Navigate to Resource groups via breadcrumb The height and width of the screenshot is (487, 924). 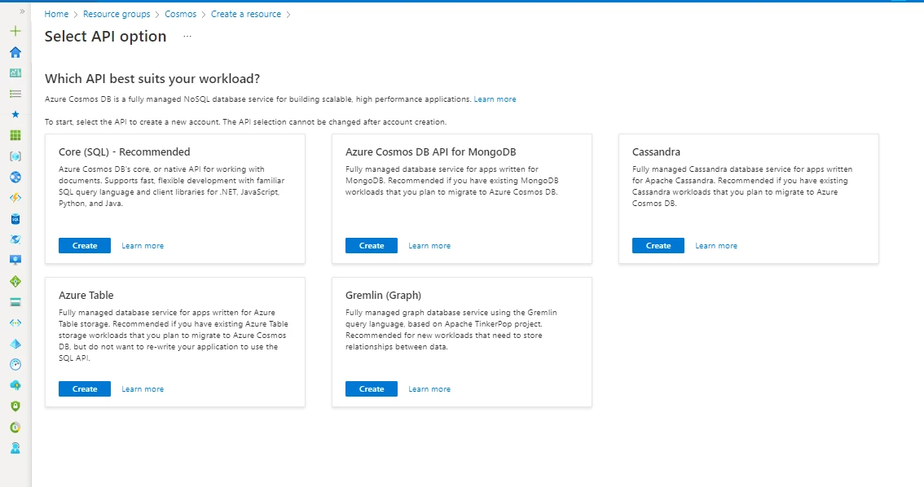[117, 13]
